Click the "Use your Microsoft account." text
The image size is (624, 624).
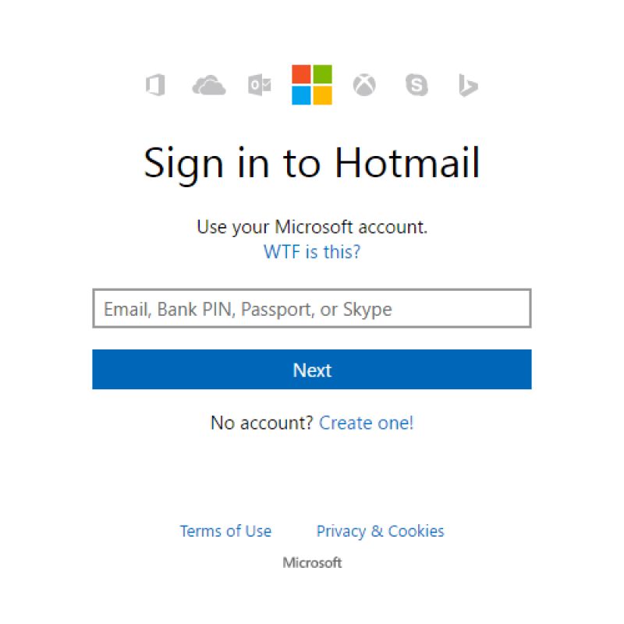pyautogui.click(x=312, y=228)
